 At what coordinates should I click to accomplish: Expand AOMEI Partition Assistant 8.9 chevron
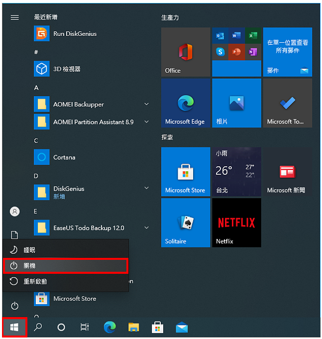[146, 122]
